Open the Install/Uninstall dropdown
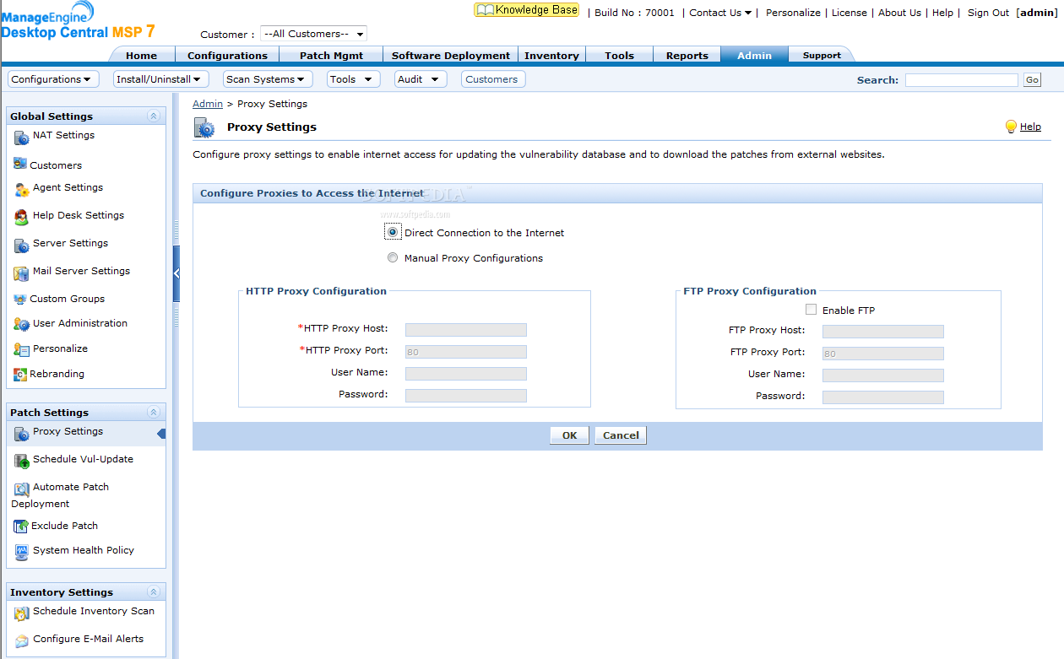 point(160,79)
